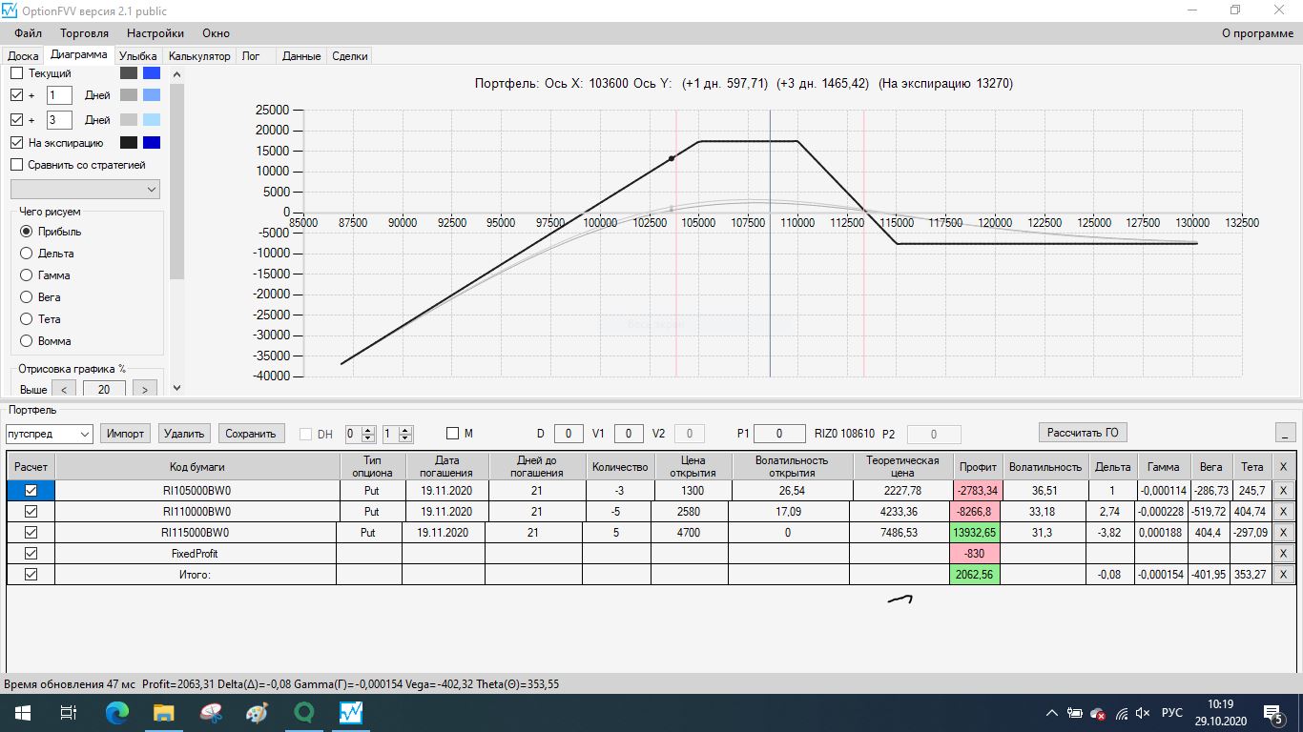Click the gray swatch for Текущий
Image resolution: width=1303 pixels, height=732 pixels.
click(x=128, y=73)
